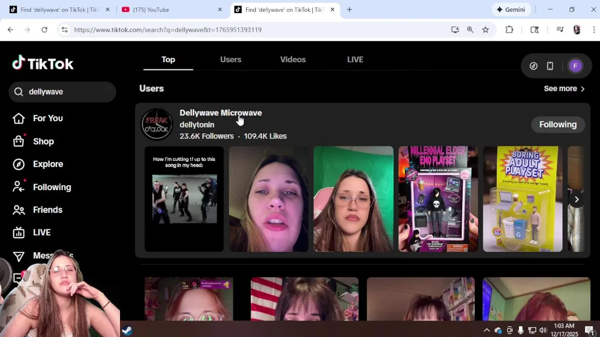Open the notification center icon

pyautogui.click(x=589, y=330)
